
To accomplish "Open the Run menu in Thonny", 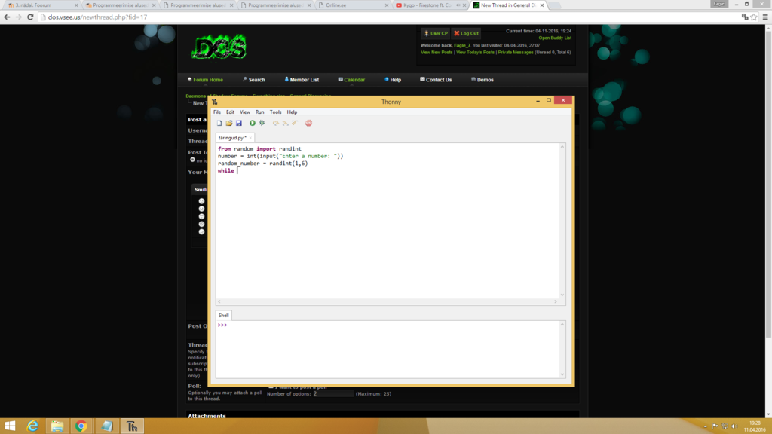I will pos(260,112).
